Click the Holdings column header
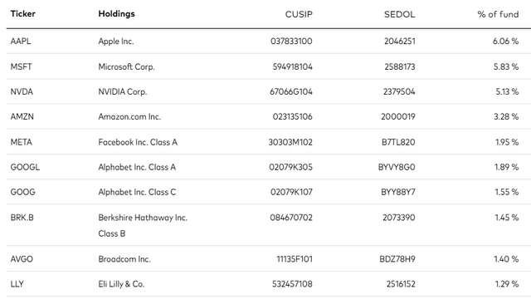The width and height of the screenshot is (531, 299). [x=116, y=14]
